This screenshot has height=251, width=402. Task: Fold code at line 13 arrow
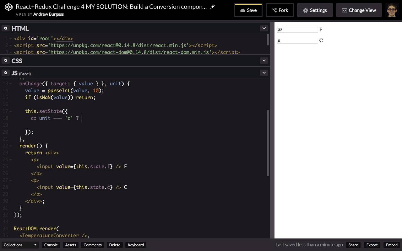pyautogui.click(x=11, y=84)
